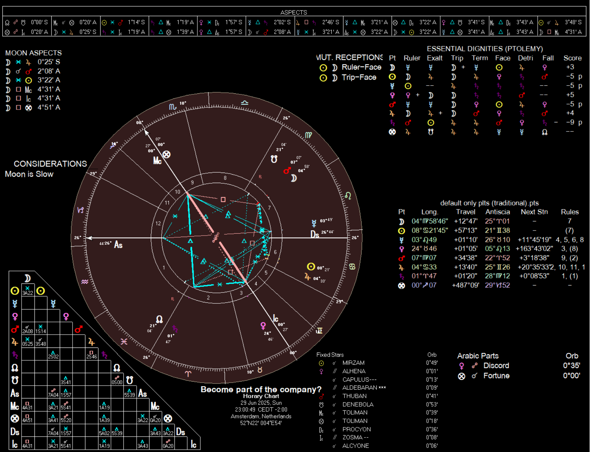Click the As label on the Ascendant axis

pos(118,245)
